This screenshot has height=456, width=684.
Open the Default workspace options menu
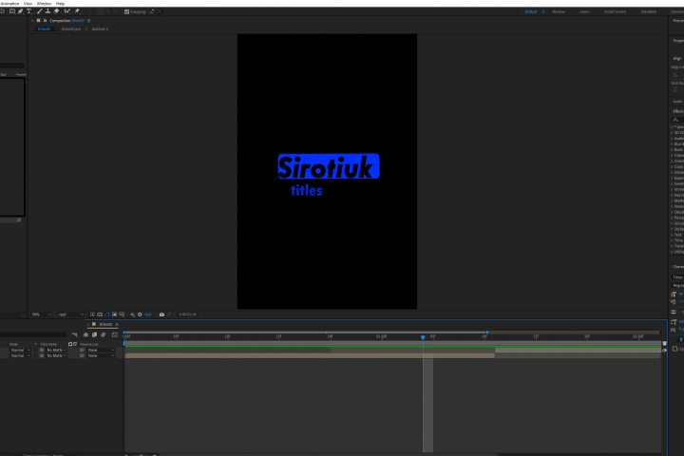pos(543,11)
